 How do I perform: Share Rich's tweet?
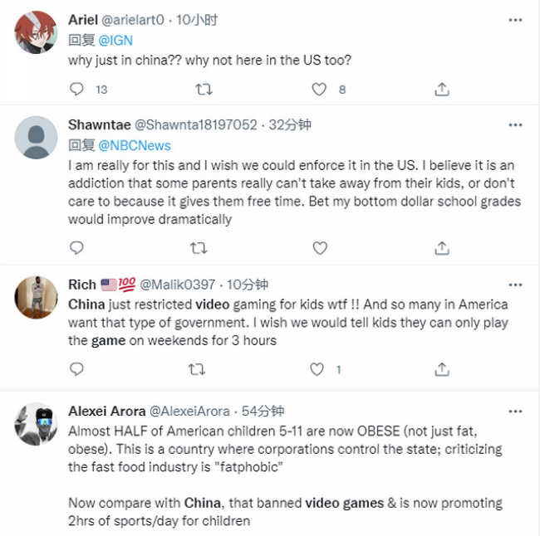coord(442,369)
